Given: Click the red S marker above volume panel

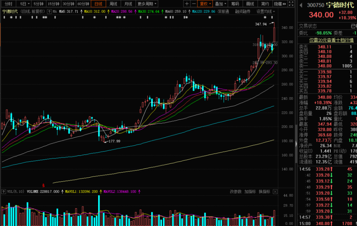Looking at the screenshot, I should coord(44,185).
